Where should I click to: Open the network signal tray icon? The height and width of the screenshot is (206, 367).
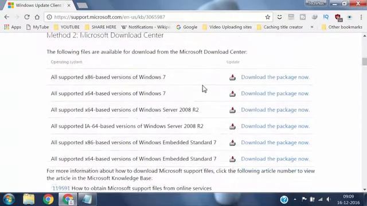pyautogui.click(x=320, y=199)
